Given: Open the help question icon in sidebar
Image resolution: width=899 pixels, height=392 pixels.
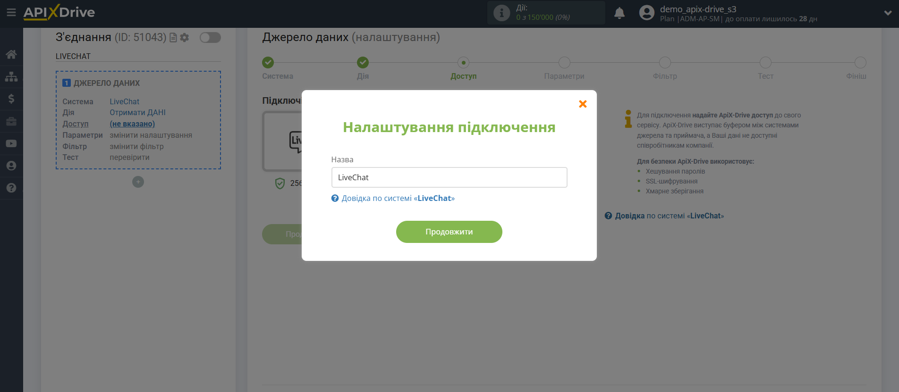Looking at the screenshot, I should [x=11, y=188].
